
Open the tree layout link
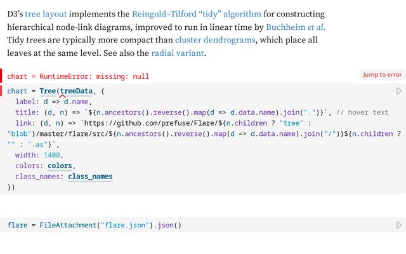point(46,14)
